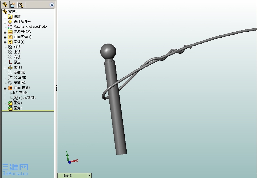Screen dimensions: 257x178
Task: Select the (-) 草图2 label
Action: (x=20, y=78)
